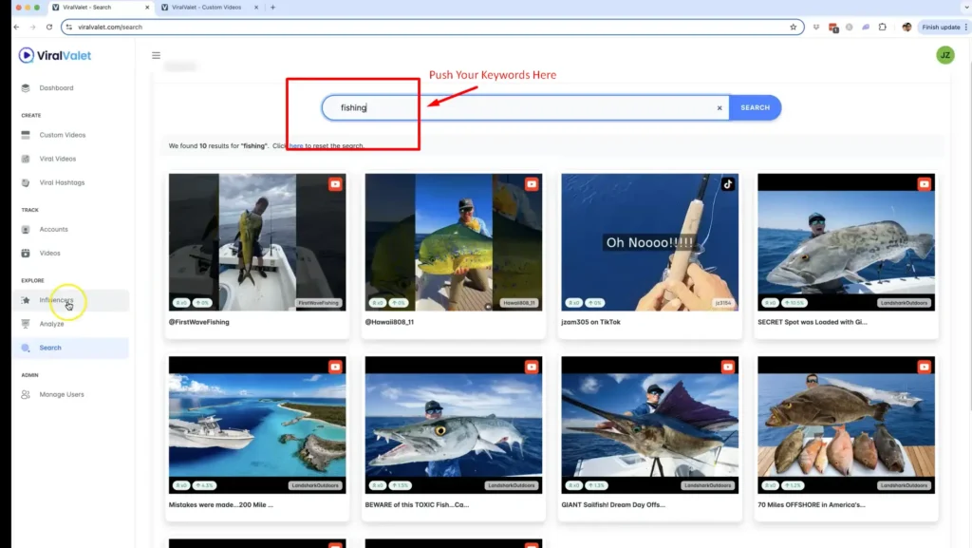Go to Influencers in the Explore section
972x548 pixels.
tap(56, 300)
